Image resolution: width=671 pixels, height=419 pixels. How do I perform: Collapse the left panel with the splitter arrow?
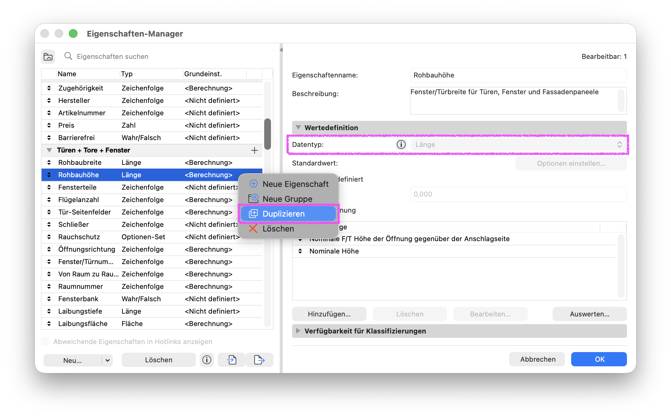pyautogui.click(x=281, y=50)
